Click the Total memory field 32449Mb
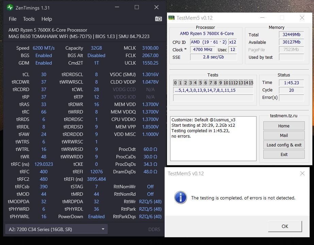Screen dimensions: 314x245 (x=291, y=34)
